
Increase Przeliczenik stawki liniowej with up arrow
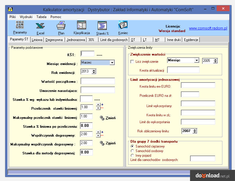pyautogui.click(x=98, y=105)
